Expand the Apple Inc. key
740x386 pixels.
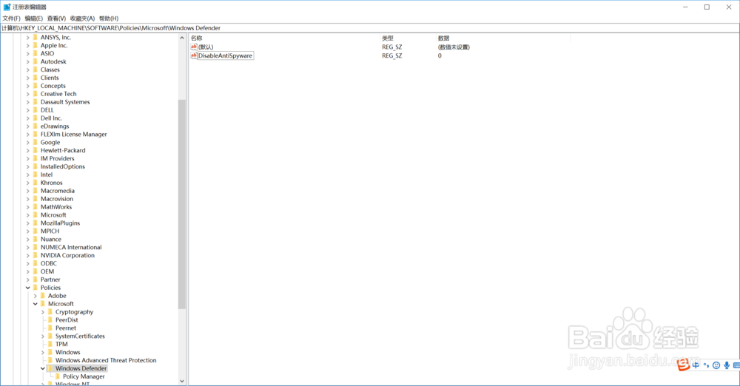(x=28, y=45)
